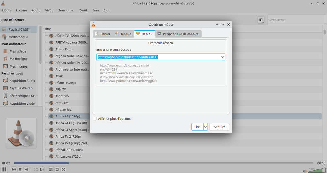The width and height of the screenshot is (327, 173).
Task: Select Affare Fatto playlist entry
Action: [64, 49]
